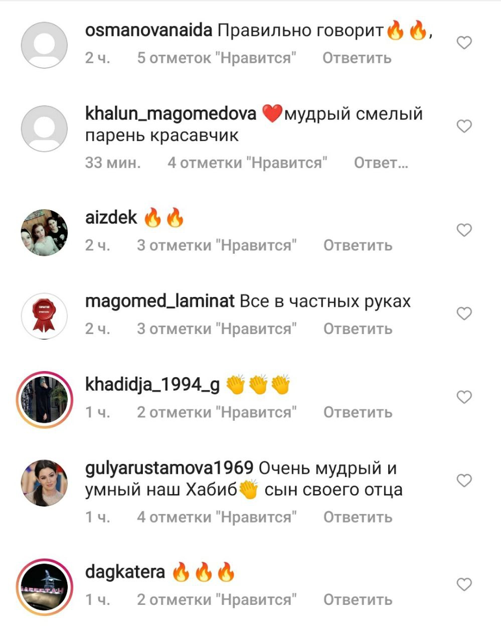This screenshot has height=642, width=501.
Task: Tap the heart next to gulyarustamova1969's comment
Action: [x=464, y=480]
